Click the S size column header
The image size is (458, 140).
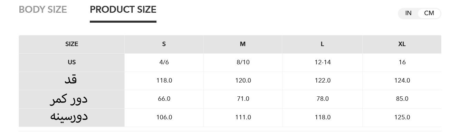pyautogui.click(x=164, y=44)
